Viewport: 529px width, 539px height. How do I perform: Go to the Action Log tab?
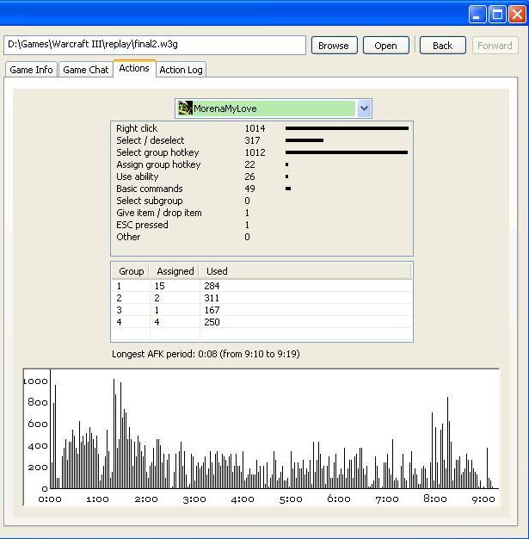point(181,70)
